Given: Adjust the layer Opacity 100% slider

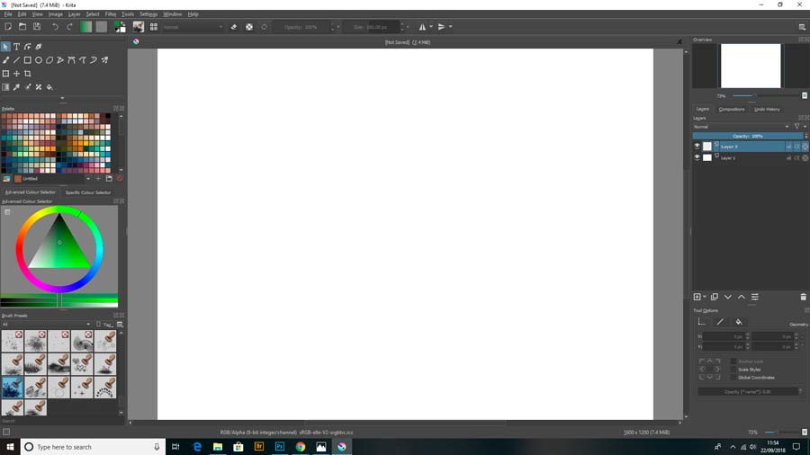Looking at the screenshot, I should (748, 136).
